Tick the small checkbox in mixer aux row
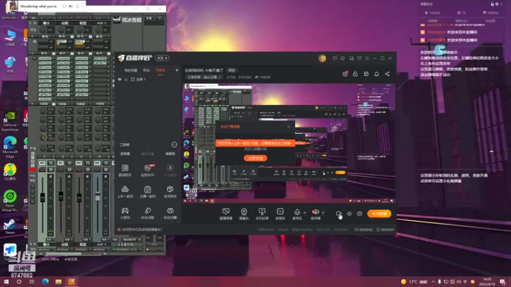 pos(34,41)
